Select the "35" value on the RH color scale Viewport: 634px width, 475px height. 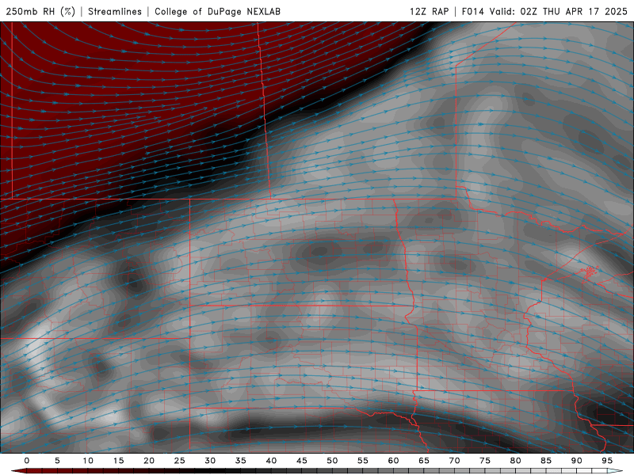click(241, 461)
